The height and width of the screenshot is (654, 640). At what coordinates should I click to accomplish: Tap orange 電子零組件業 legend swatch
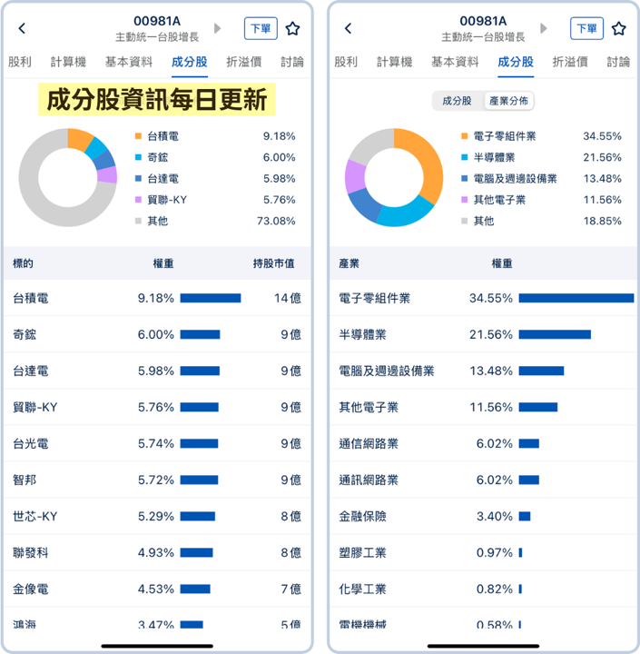465,136
